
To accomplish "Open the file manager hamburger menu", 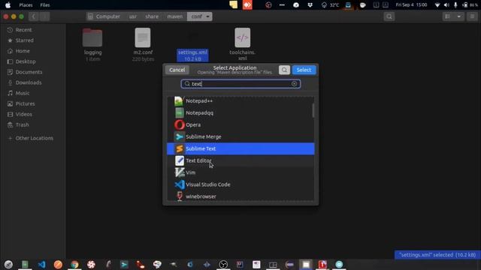I will [472, 16].
